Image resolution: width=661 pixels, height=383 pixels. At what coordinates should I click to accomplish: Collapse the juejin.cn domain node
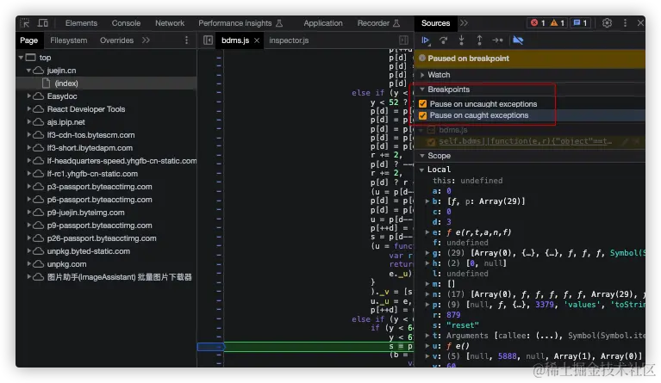tap(28, 71)
